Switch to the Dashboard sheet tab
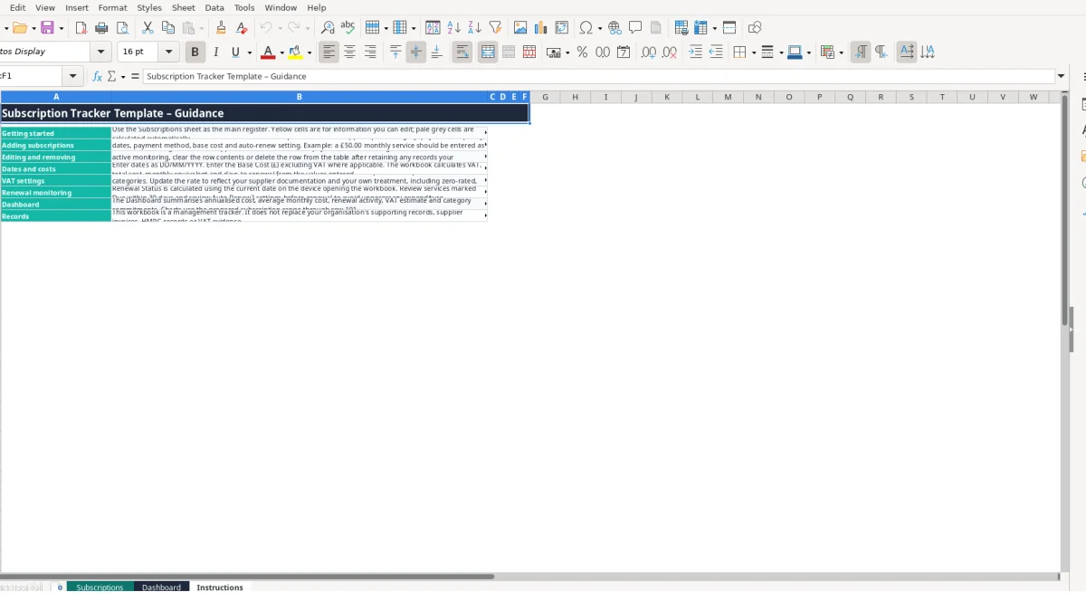Viewport: 1086px width, 611px height. pos(161,587)
